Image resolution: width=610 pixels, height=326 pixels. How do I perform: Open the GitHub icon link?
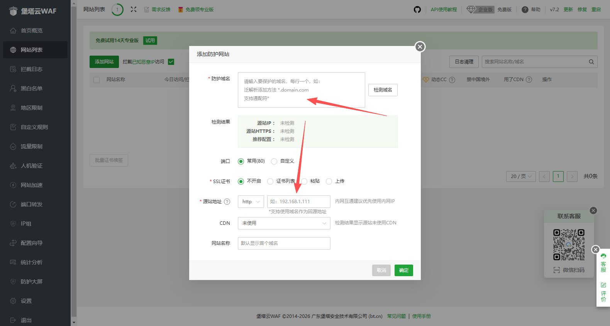click(417, 10)
